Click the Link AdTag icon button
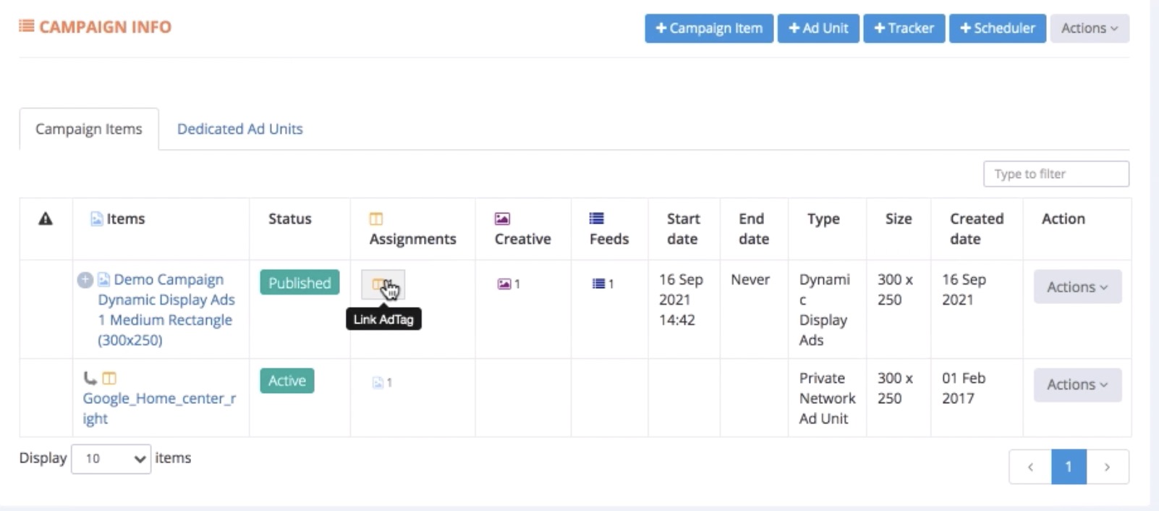 pyautogui.click(x=383, y=285)
